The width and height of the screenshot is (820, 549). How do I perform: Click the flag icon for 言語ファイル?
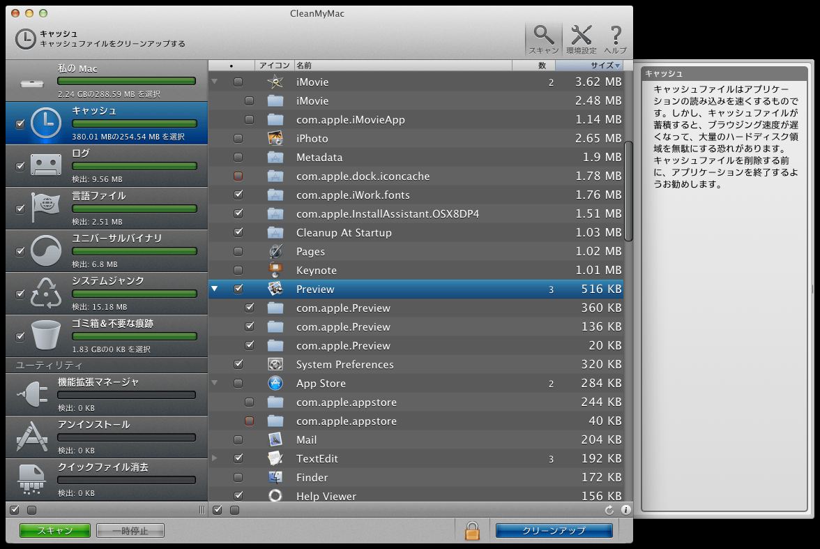pos(46,207)
